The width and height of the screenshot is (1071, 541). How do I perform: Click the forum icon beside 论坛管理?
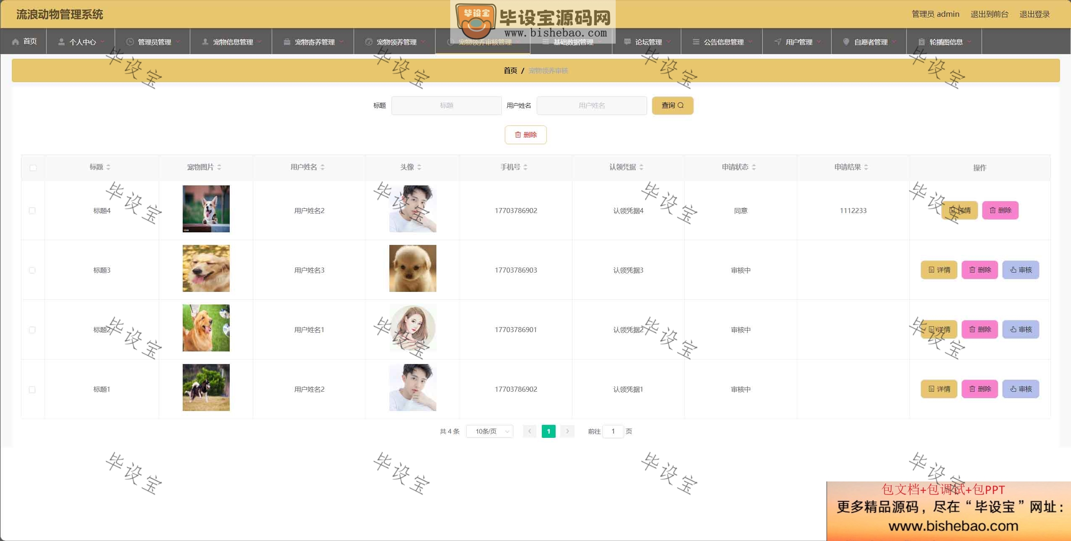click(627, 42)
